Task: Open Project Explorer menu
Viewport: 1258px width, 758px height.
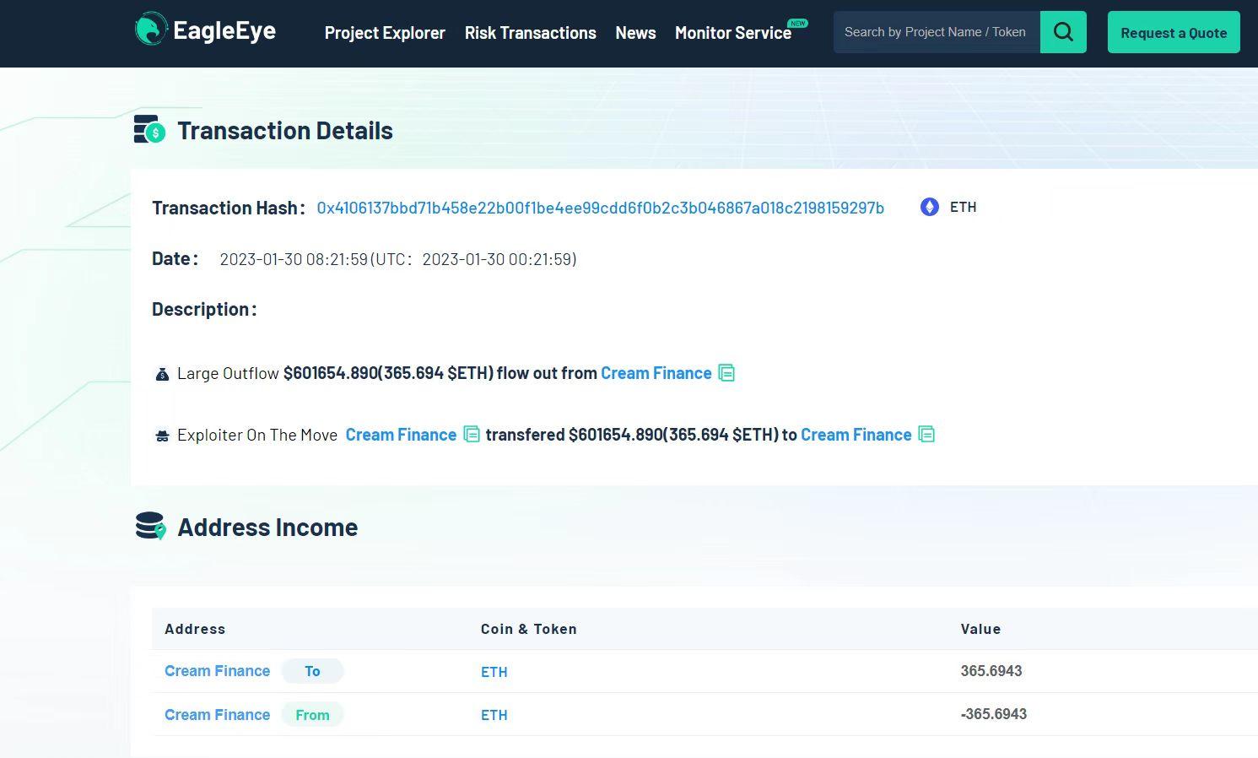Action: (x=385, y=33)
